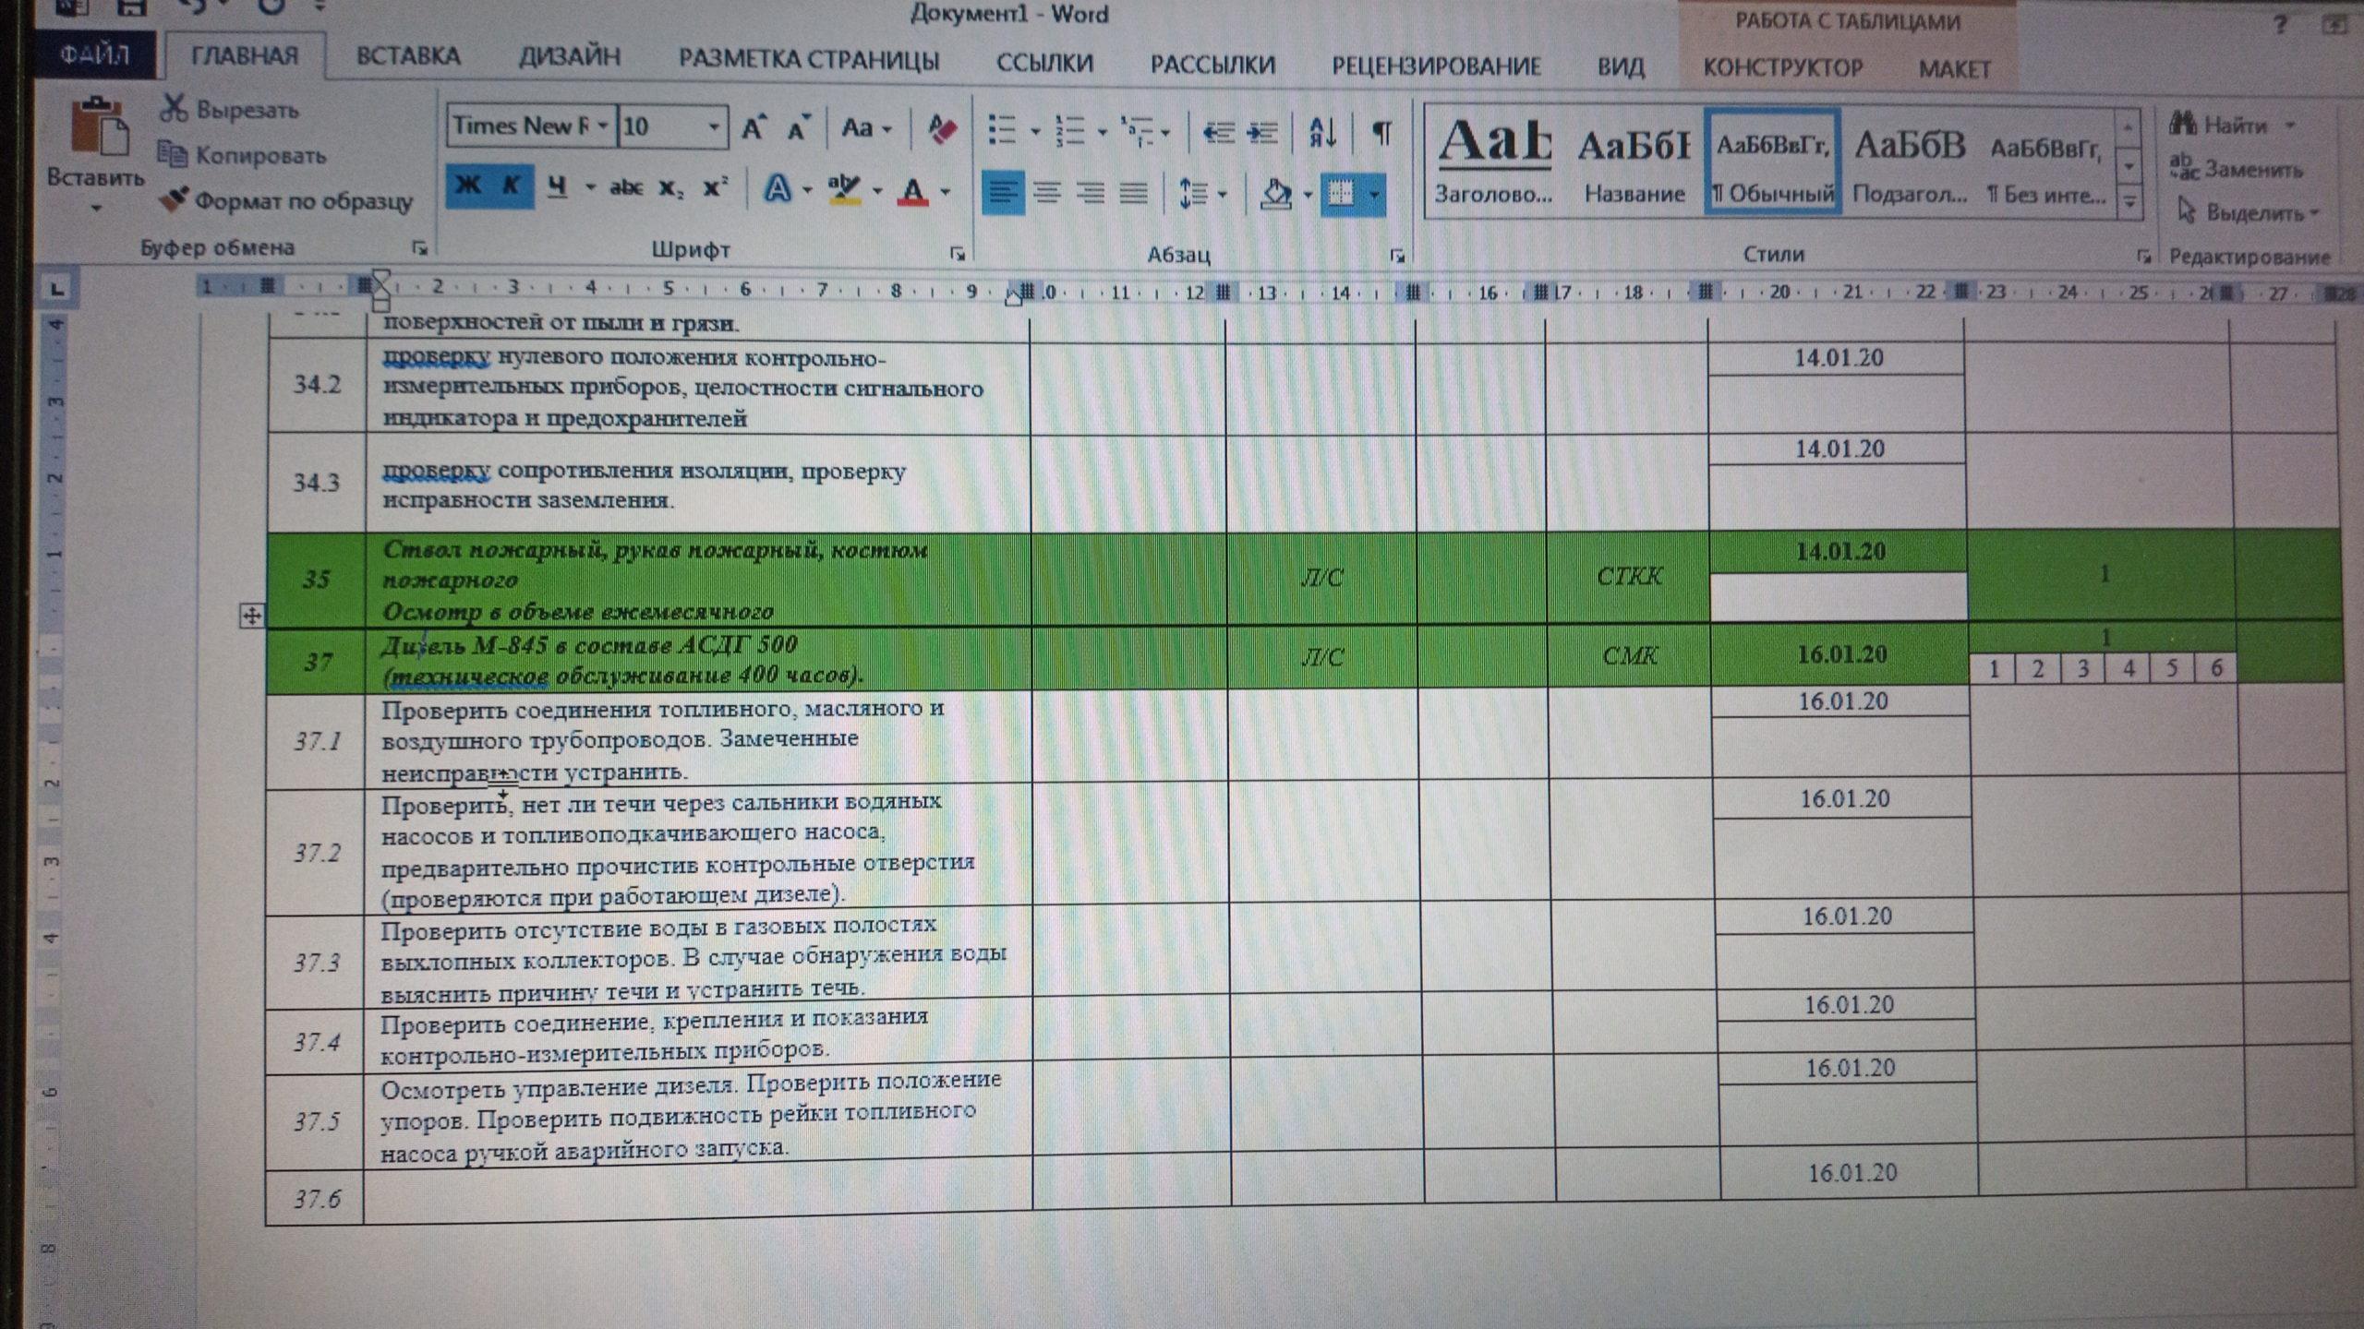
Task: Click the Paste (Вставить) clipboard icon
Action: click(x=99, y=126)
